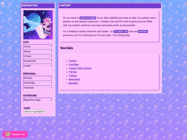Open the Twitch VOD archive link
Screen dimensions: 187x140
point(80,68)
